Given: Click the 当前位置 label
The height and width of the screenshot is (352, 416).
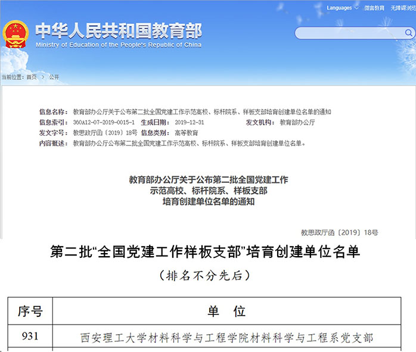Looking at the screenshot, I should 13,77.
